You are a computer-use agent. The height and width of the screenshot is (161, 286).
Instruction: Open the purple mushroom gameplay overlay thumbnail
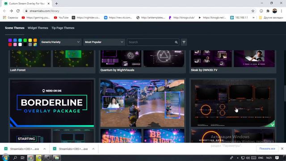tap(142, 103)
